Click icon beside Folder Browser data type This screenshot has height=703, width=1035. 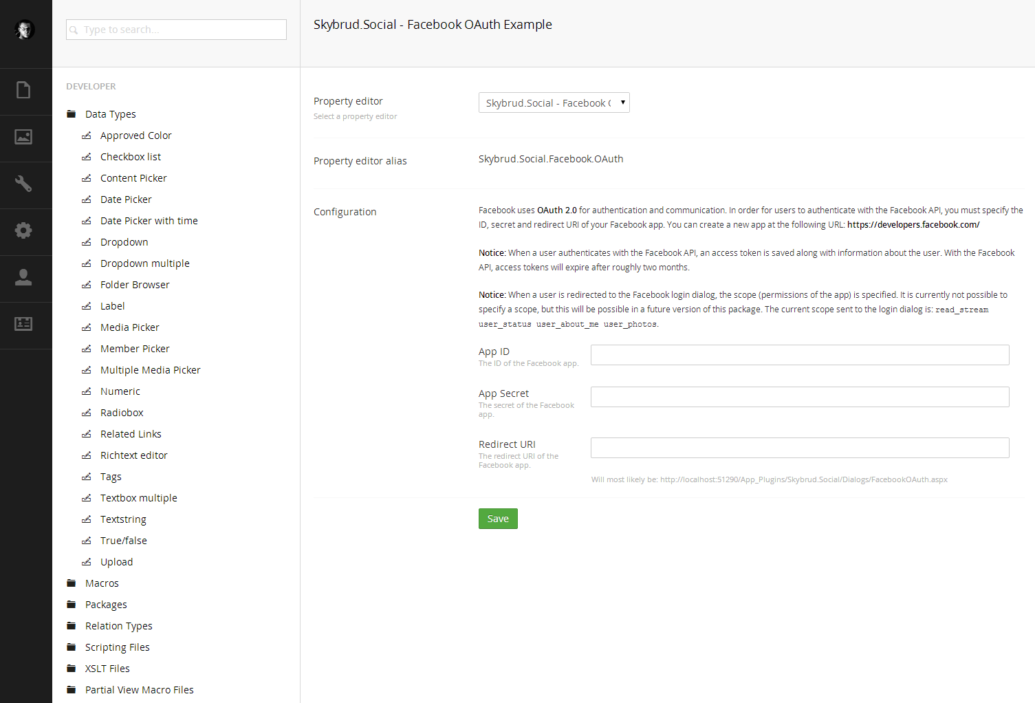click(x=87, y=285)
